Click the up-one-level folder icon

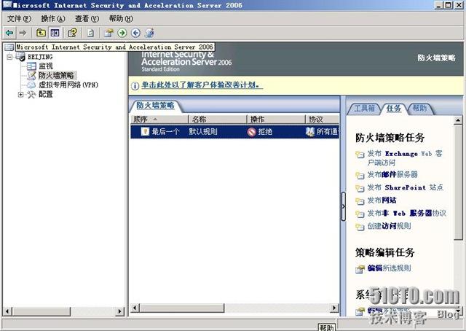coord(41,33)
